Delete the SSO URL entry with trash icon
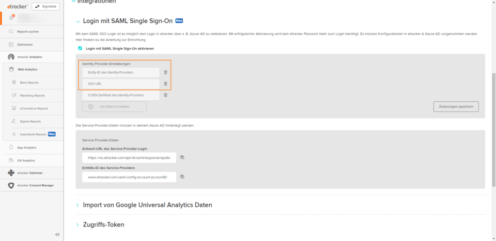The image size is (496, 241). [166, 84]
